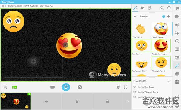Start recording with the video camera icon
Viewport: 181px width, 110px height.
[52, 87]
